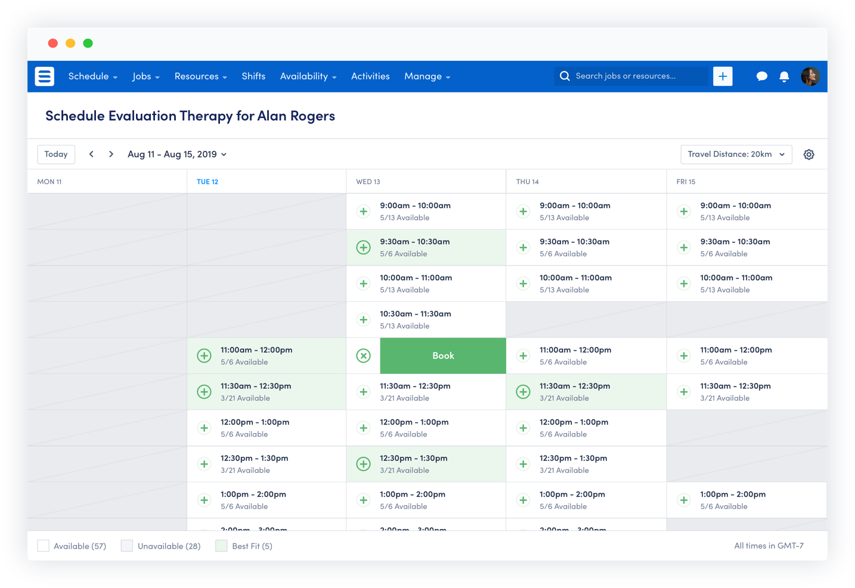Toggle the Unavailable (28) checkbox
855x588 pixels.
126,545
